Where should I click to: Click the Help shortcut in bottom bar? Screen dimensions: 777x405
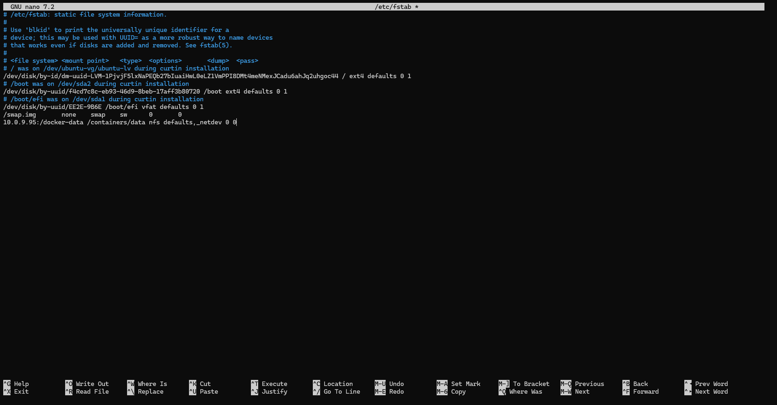coord(21,384)
